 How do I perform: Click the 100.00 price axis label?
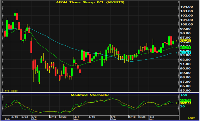pyautogui.click(x=186, y=24)
